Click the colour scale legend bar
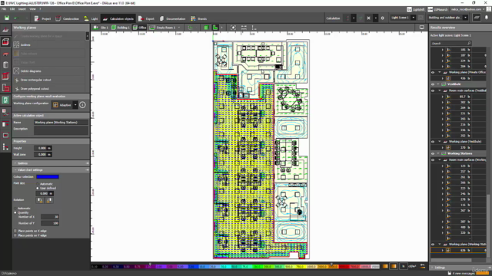 (x=235, y=267)
